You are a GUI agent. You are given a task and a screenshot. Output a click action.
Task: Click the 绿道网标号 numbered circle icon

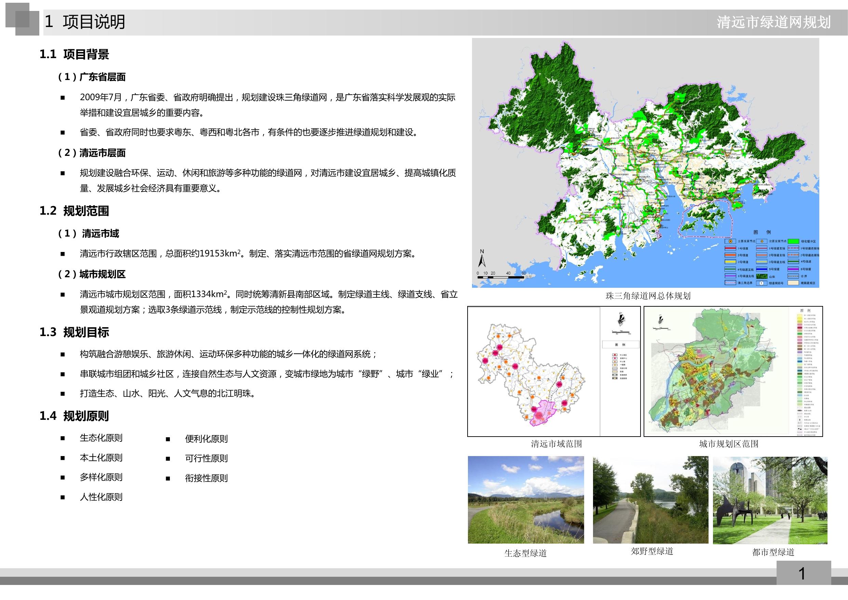762,283
